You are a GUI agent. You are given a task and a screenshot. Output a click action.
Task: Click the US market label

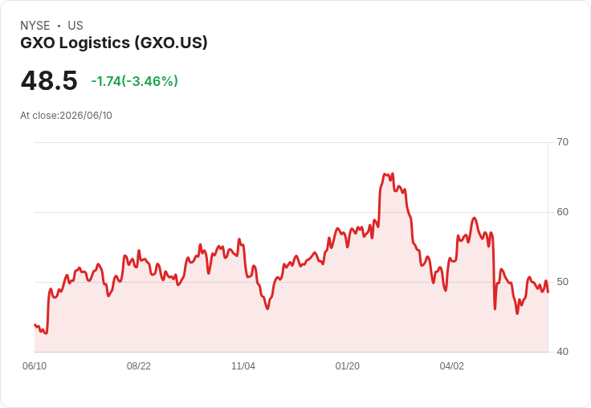point(75,26)
